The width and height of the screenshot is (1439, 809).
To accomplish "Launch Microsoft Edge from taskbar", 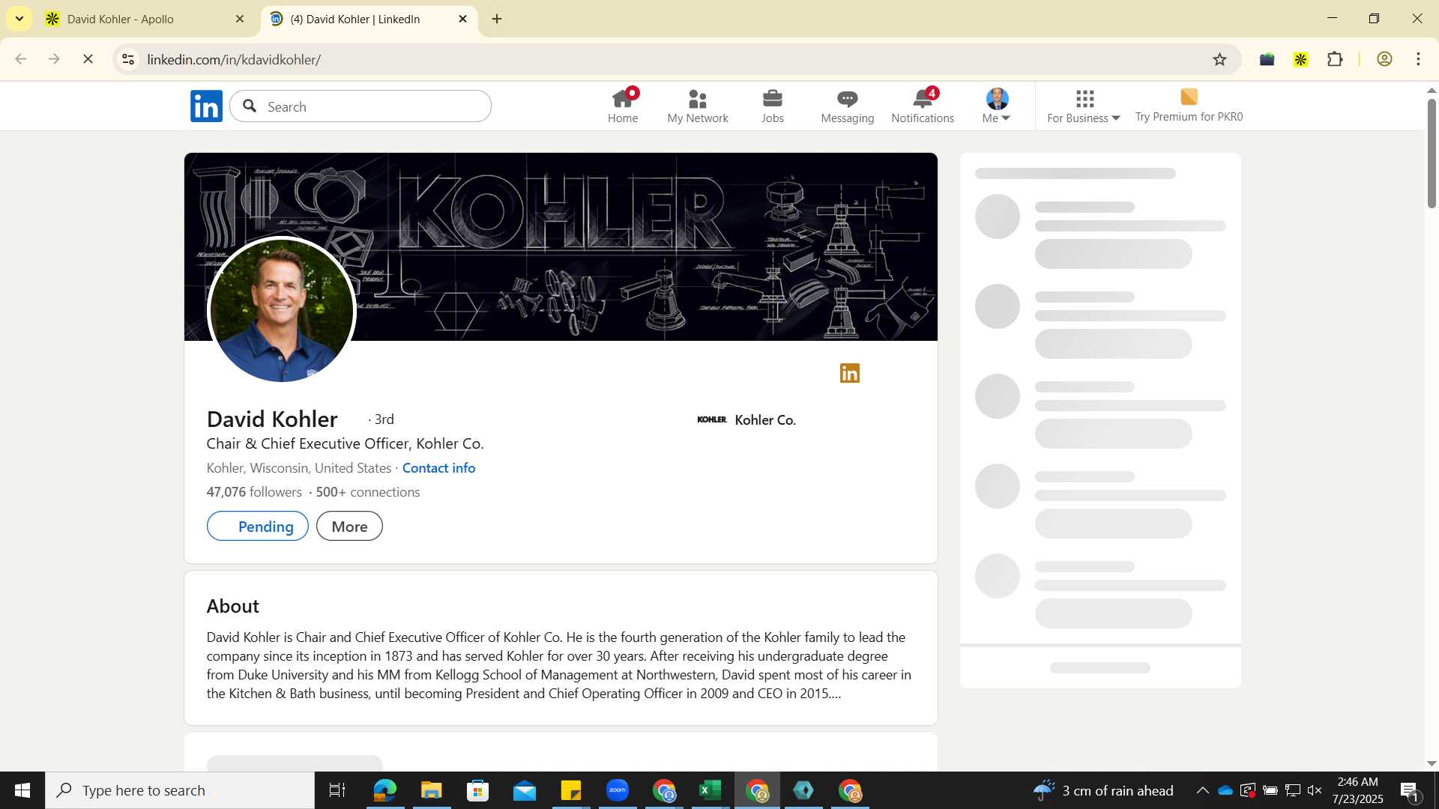I will pyautogui.click(x=384, y=790).
